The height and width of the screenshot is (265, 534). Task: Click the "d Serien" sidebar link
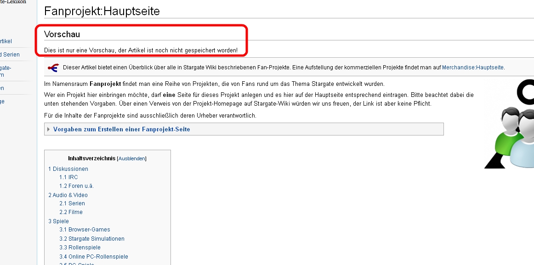[x=10, y=55]
